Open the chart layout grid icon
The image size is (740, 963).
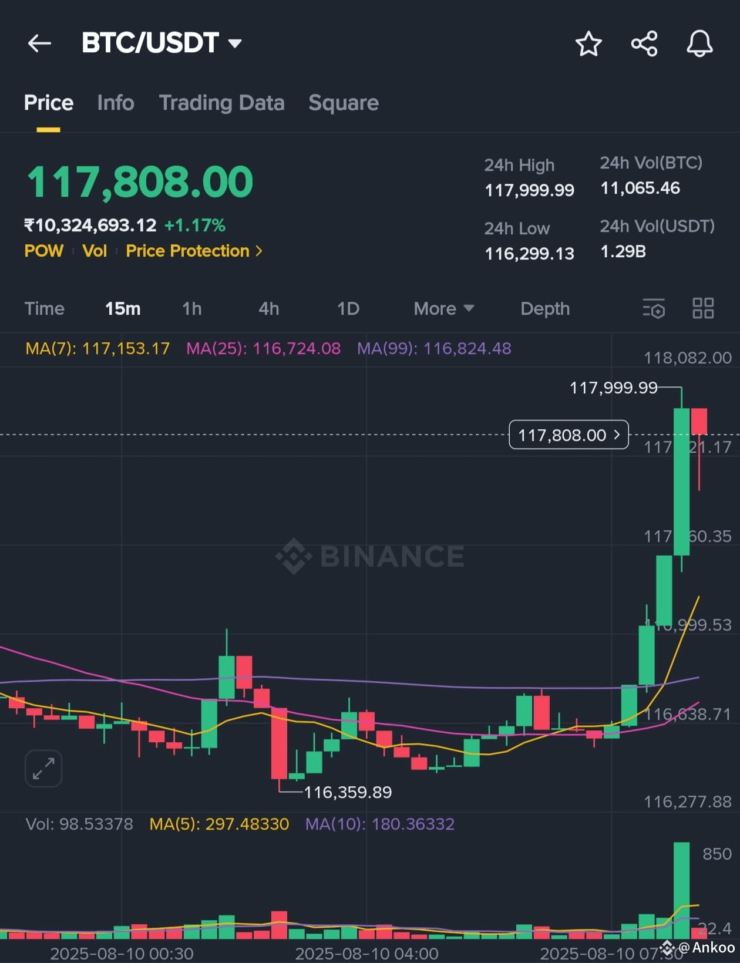click(703, 308)
